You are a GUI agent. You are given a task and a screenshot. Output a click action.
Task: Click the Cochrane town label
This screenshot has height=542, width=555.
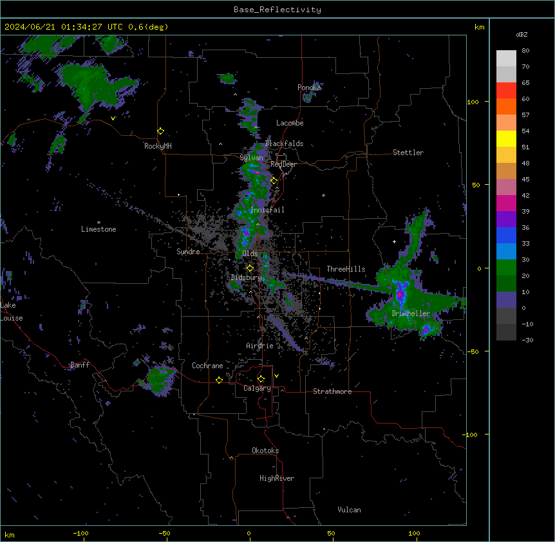pos(207,366)
